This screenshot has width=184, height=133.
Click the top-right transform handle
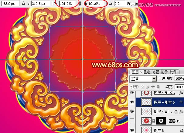pyautogui.click(x=115, y=26)
